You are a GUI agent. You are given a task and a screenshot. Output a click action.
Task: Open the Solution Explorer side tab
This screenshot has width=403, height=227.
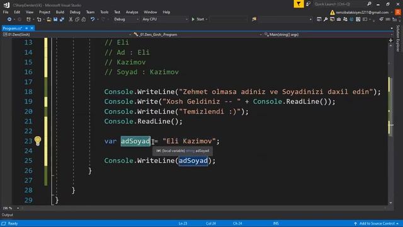pos(398,38)
